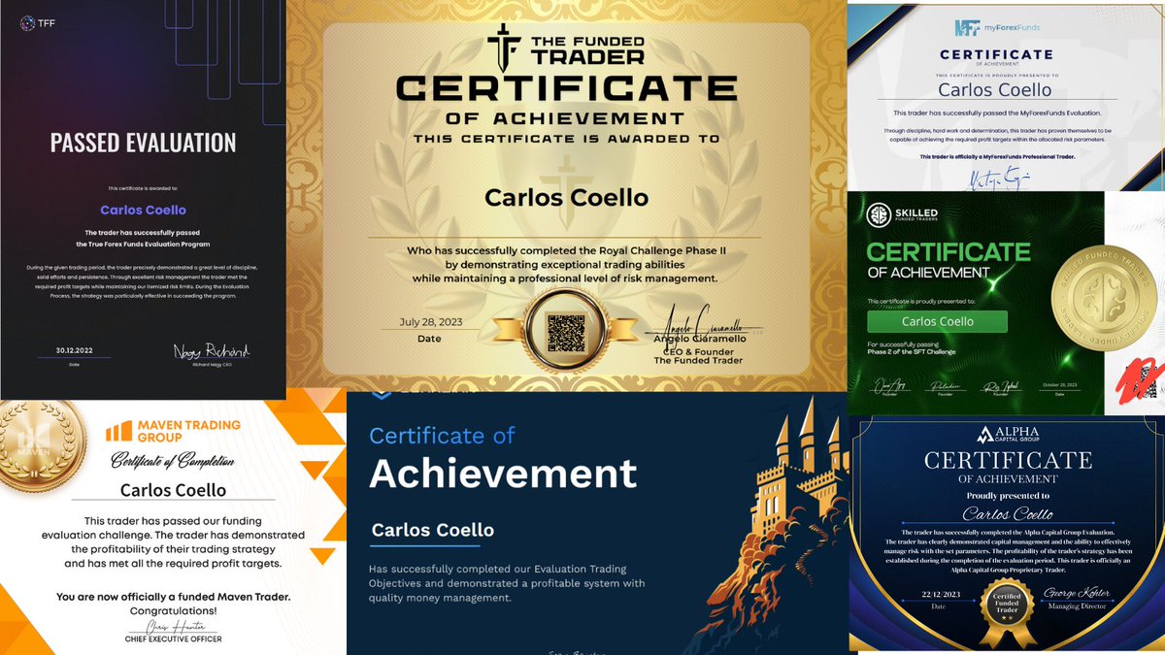Click the "Congratulations!" text
Screen dimensions: 1165x655
click(173, 611)
